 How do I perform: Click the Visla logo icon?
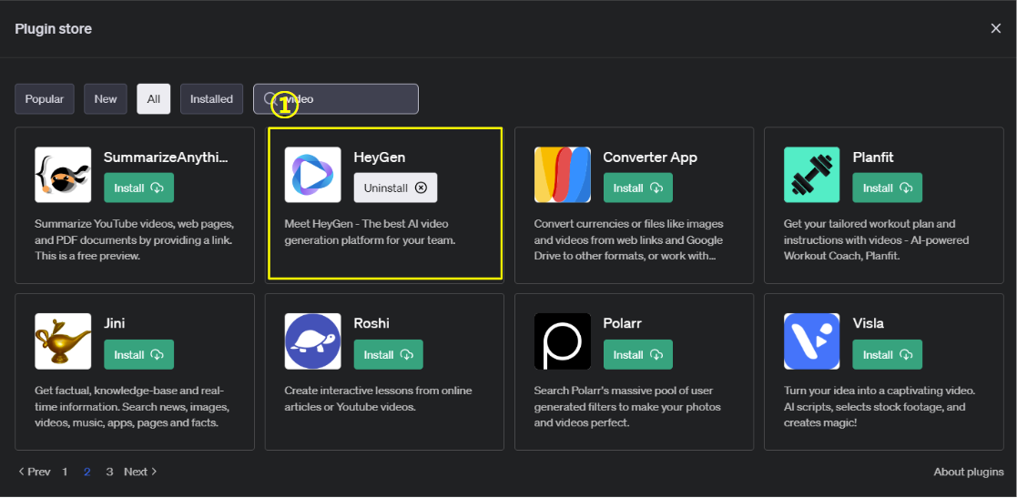812,341
